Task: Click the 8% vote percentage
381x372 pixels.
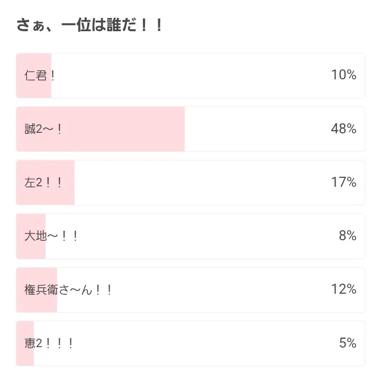Action: pyautogui.click(x=347, y=236)
